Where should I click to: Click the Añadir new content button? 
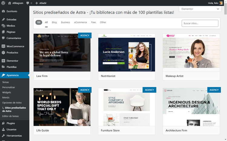pos(41,3)
